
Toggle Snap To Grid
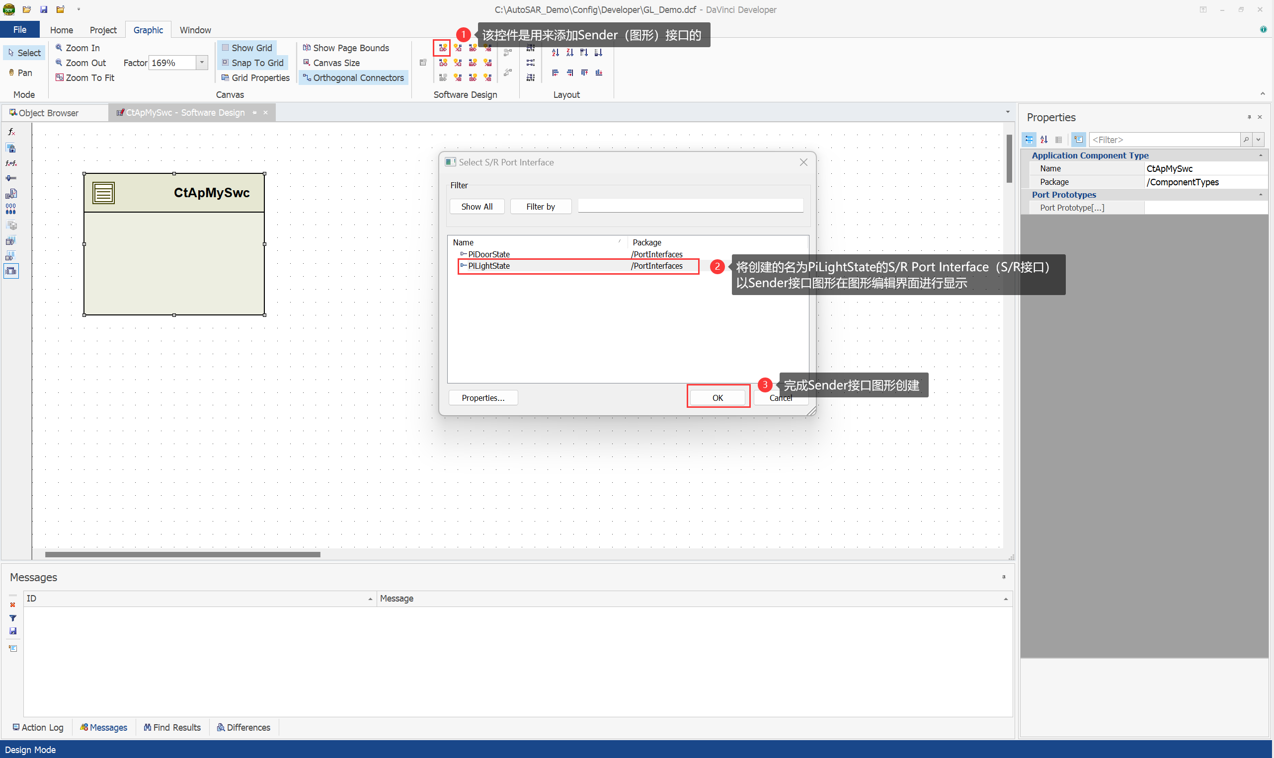(x=252, y=62)
